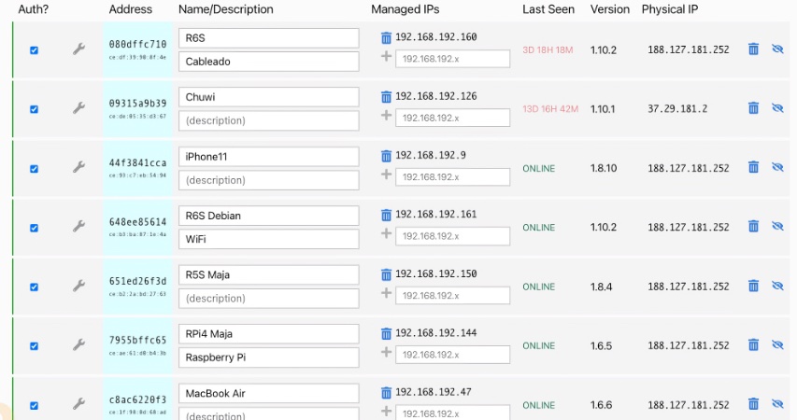Screen dimensions: 797x420
Task: Click the Chuwi description field
Action: pos(268,121)
